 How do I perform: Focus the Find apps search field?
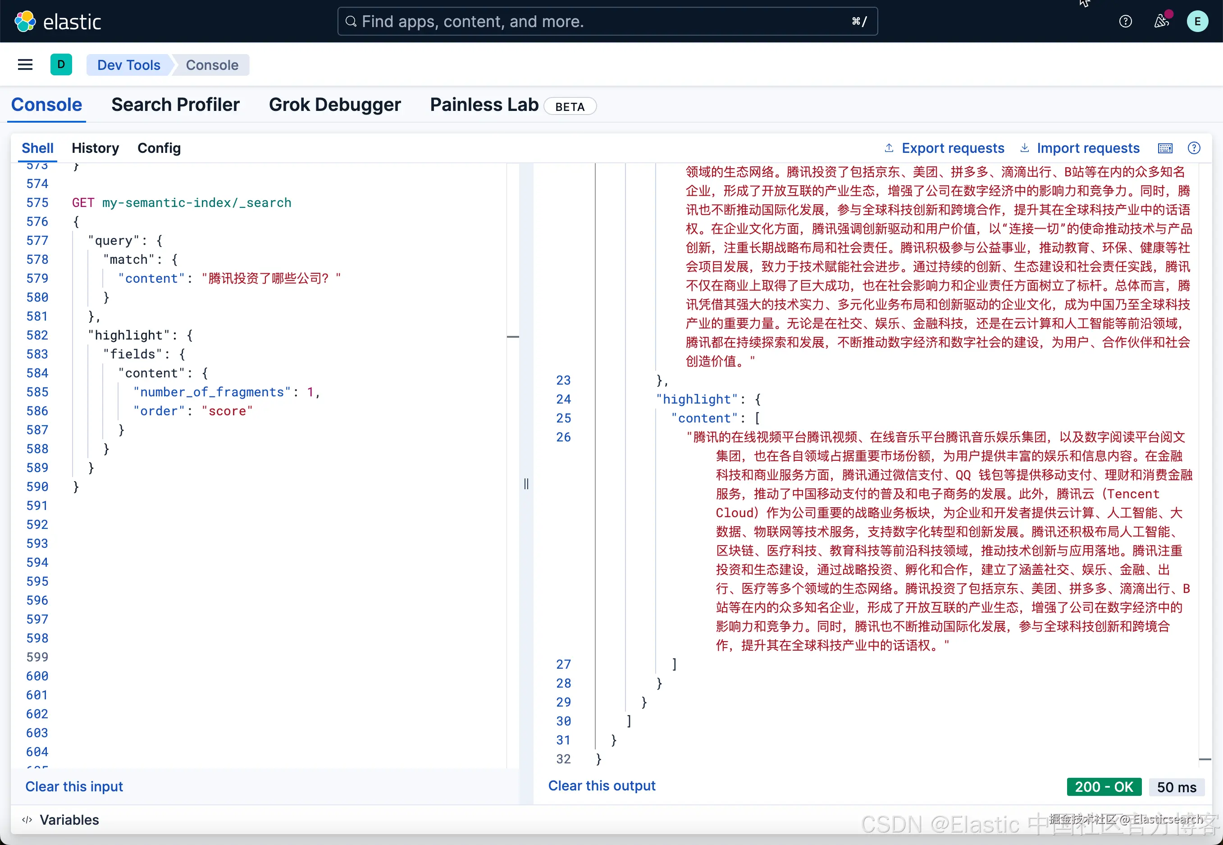[607, 22]
